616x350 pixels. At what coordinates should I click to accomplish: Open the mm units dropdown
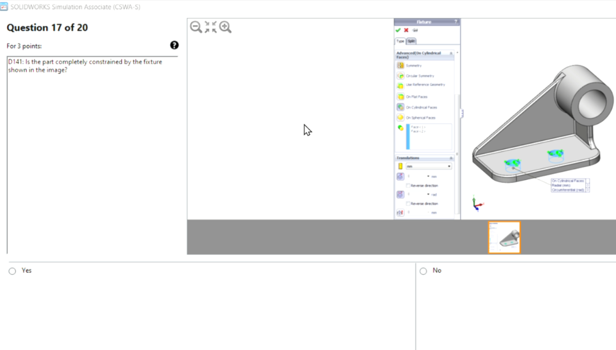(x=428, y=166)
